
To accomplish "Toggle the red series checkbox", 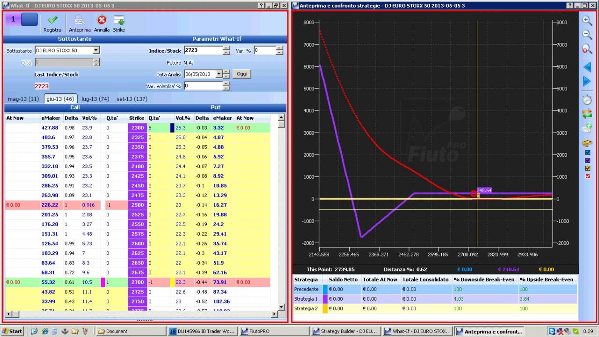I will click(x=588, y=176).
